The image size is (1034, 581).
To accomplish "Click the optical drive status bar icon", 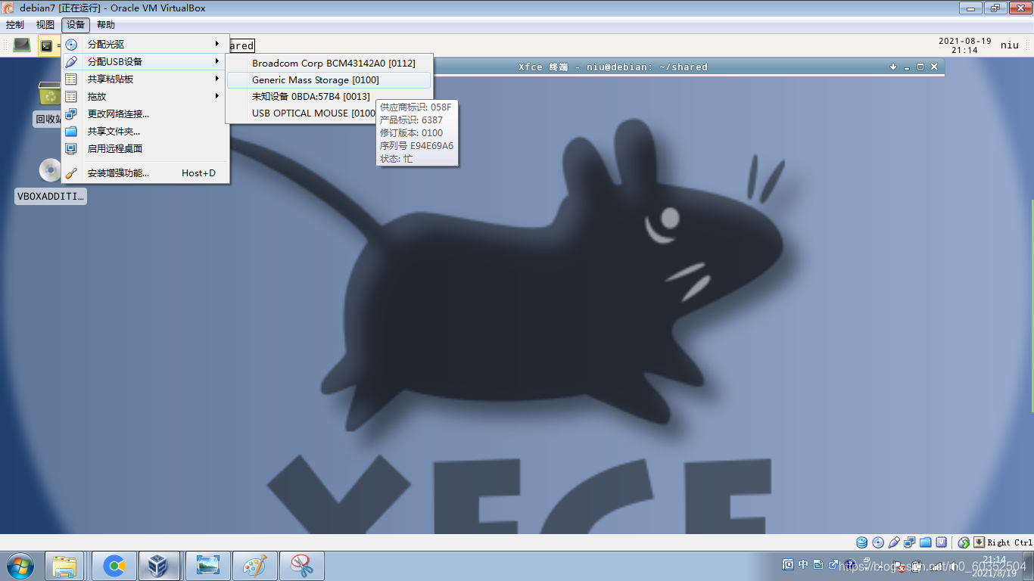I will coord(878,542).
